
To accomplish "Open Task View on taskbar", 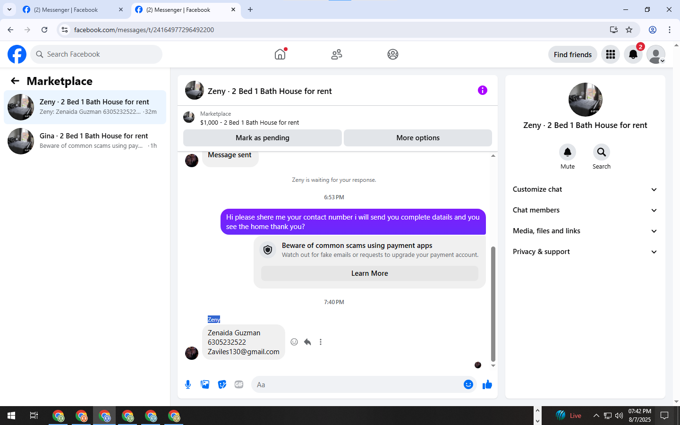I will point(34,416).
